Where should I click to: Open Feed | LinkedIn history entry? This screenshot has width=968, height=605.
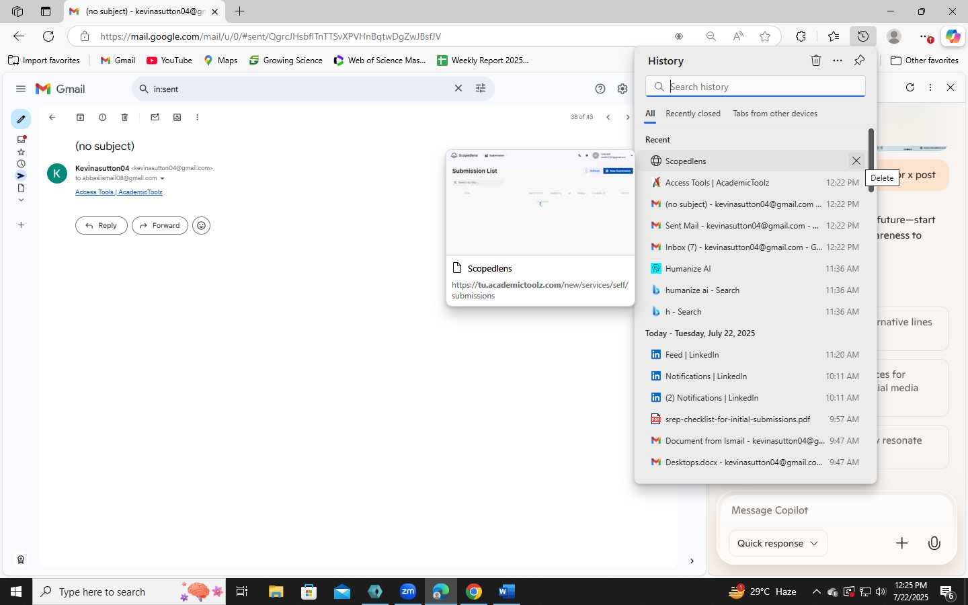click(755, 355)
